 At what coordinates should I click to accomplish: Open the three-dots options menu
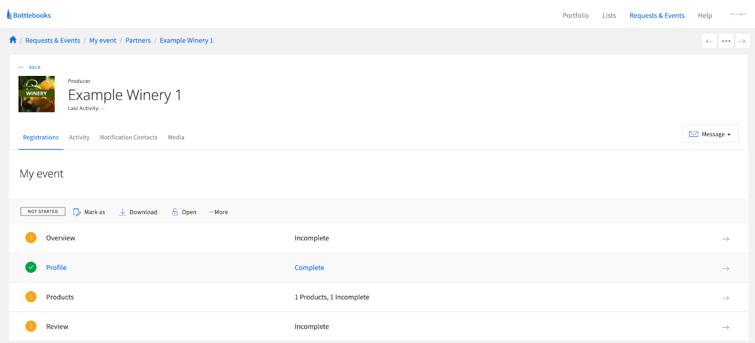pyautogui.click(x=726, y=41)
